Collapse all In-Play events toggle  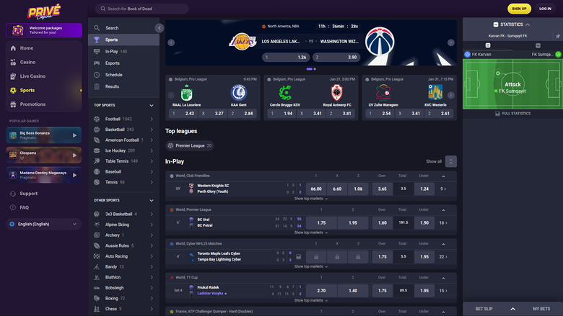pos(451,161)
